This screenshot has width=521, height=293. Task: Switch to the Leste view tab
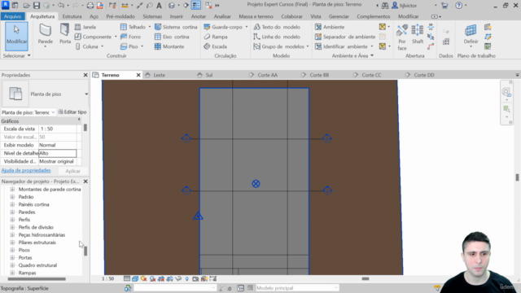coord(160,75)
